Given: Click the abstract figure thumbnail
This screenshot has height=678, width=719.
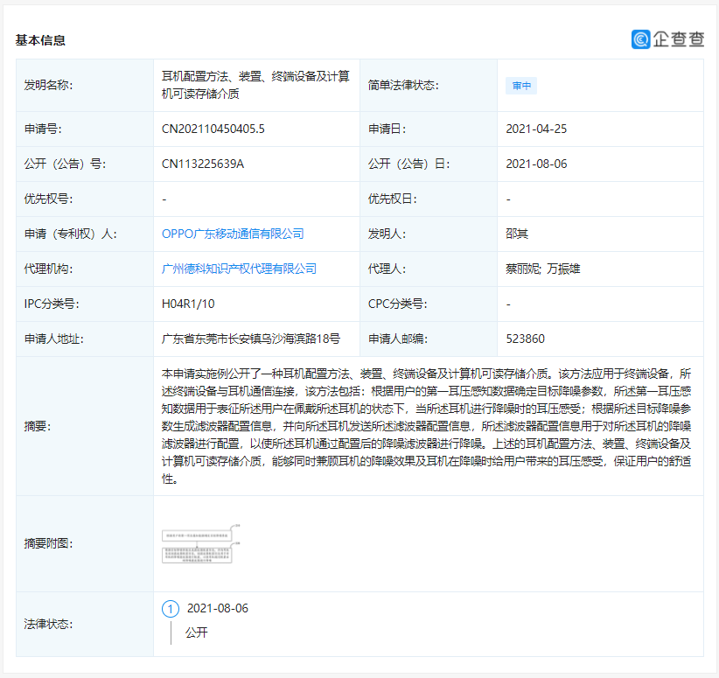Looking at the screenshot, I should [198, 547].
